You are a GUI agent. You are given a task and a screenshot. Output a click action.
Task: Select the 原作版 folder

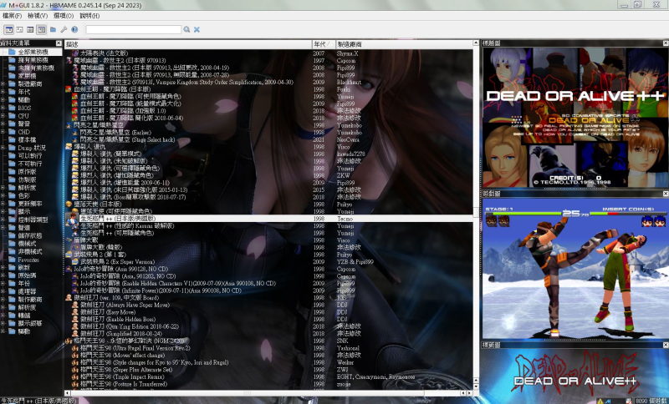(27, 172)
